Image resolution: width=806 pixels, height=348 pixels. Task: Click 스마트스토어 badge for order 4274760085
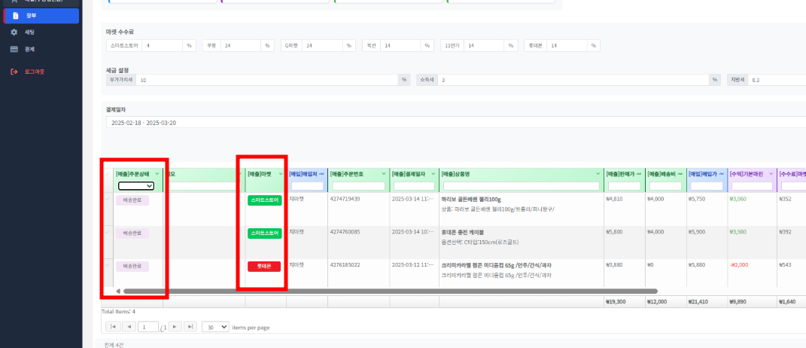tap(265, 234)
